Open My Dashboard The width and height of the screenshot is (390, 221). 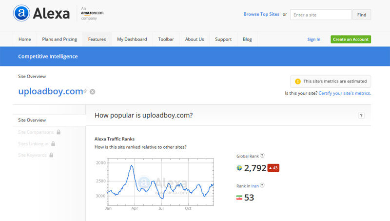pos(132,40)
